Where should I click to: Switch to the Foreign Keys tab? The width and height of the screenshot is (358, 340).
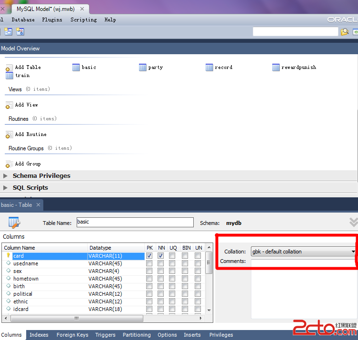pos(72,335)
